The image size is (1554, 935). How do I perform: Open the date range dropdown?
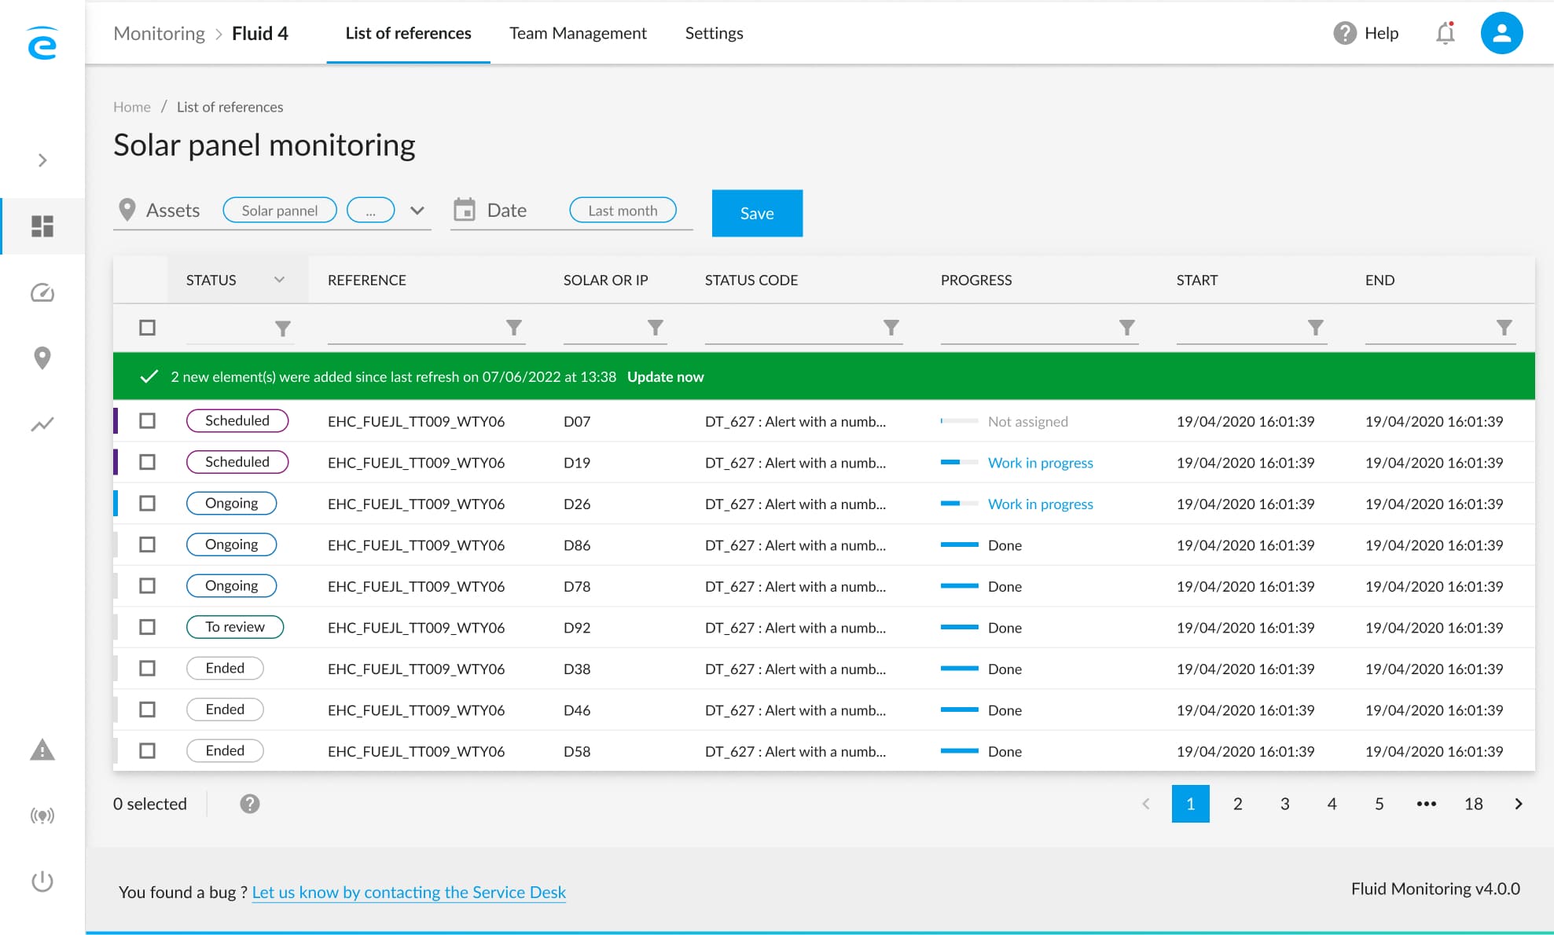coord(620,210)
